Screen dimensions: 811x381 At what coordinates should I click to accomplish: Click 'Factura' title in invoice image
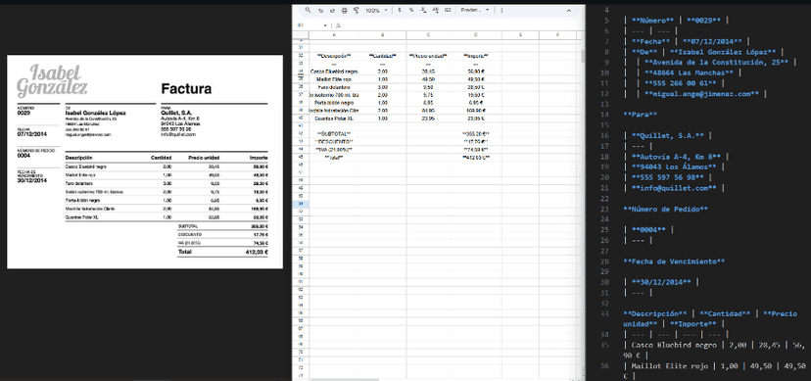pyautogui.click(x=186, y=89)
